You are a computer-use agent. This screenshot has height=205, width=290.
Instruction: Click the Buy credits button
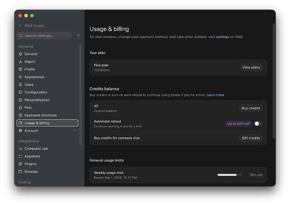pos(250,108)
